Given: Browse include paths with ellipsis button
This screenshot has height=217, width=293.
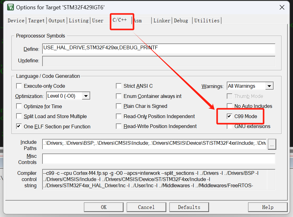Looking at the screenshot, I should pyautogui.click(x=272, y=144).
